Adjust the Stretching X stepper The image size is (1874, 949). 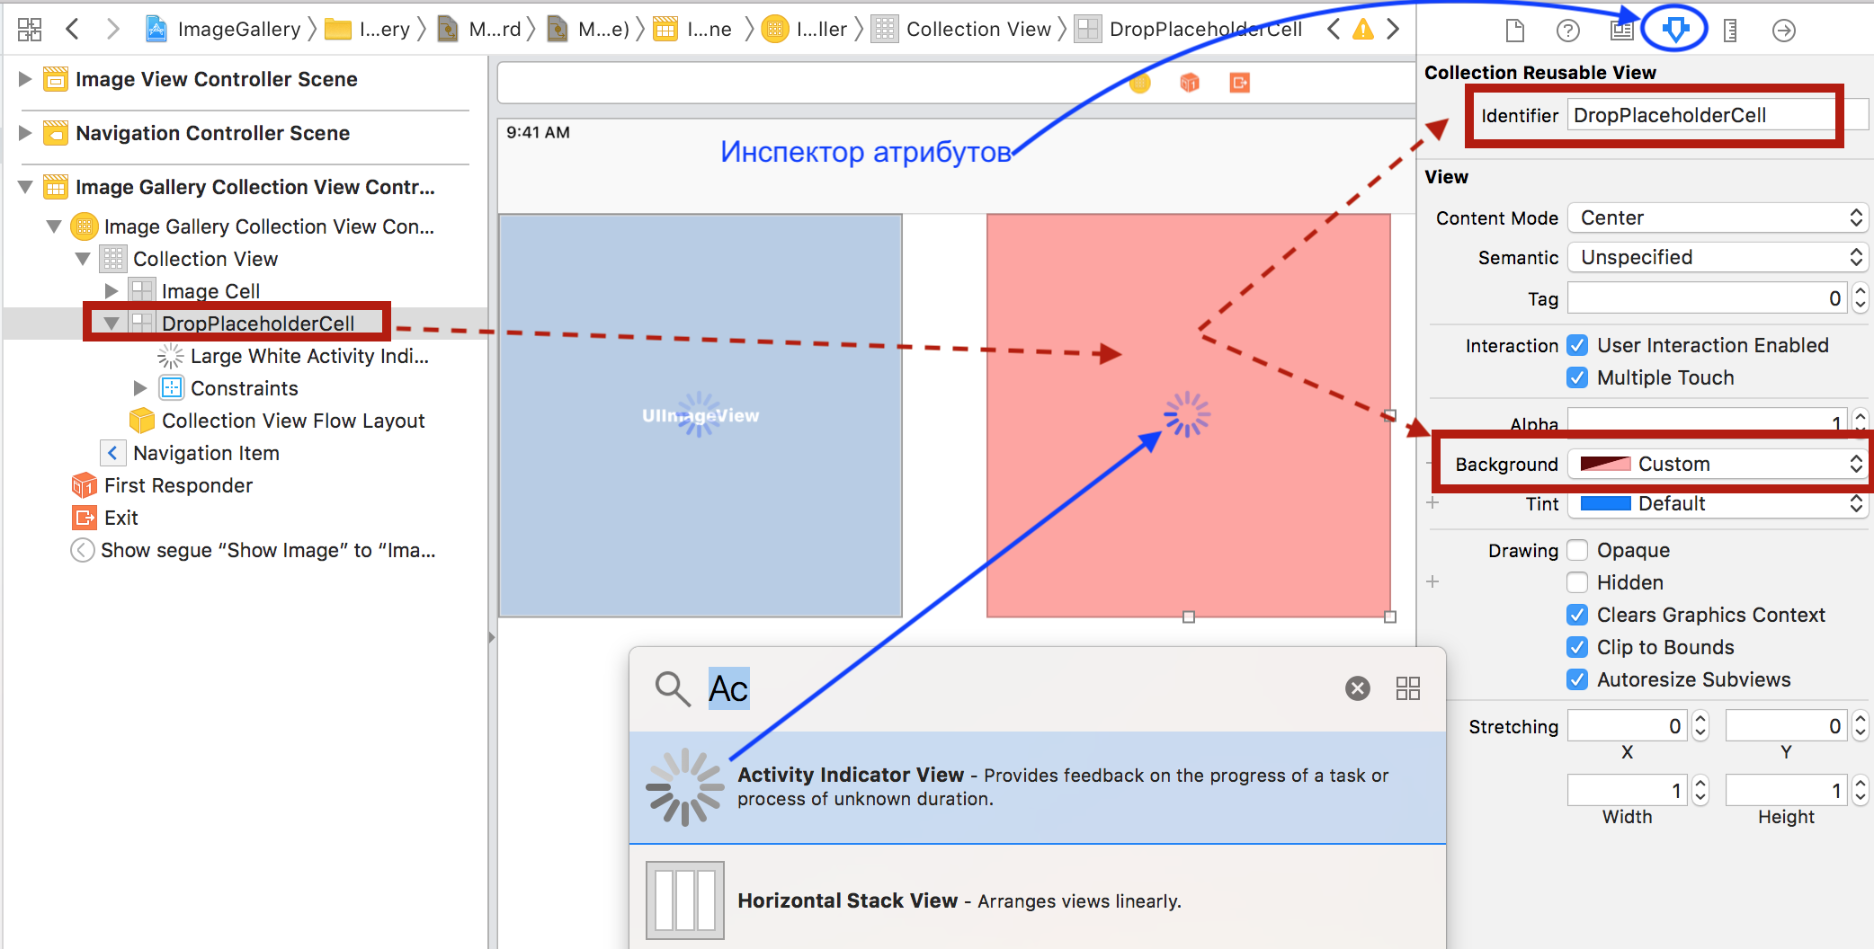pyautogui.click(x=1700, y=726)
